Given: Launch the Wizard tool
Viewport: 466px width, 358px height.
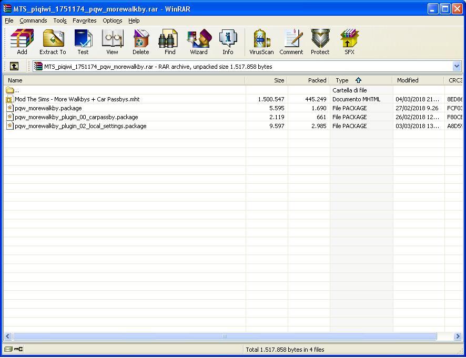Looking at the screenshot, I should [x=199, y=42].
